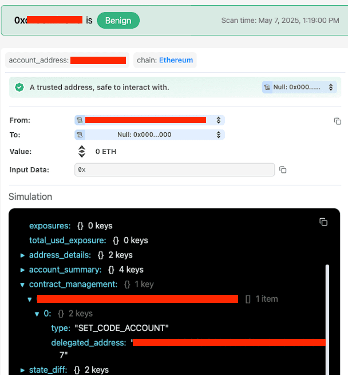Copy the Input Data value
Image resolution: width=348 pixels, height=375 pixels.
point(283,170)
